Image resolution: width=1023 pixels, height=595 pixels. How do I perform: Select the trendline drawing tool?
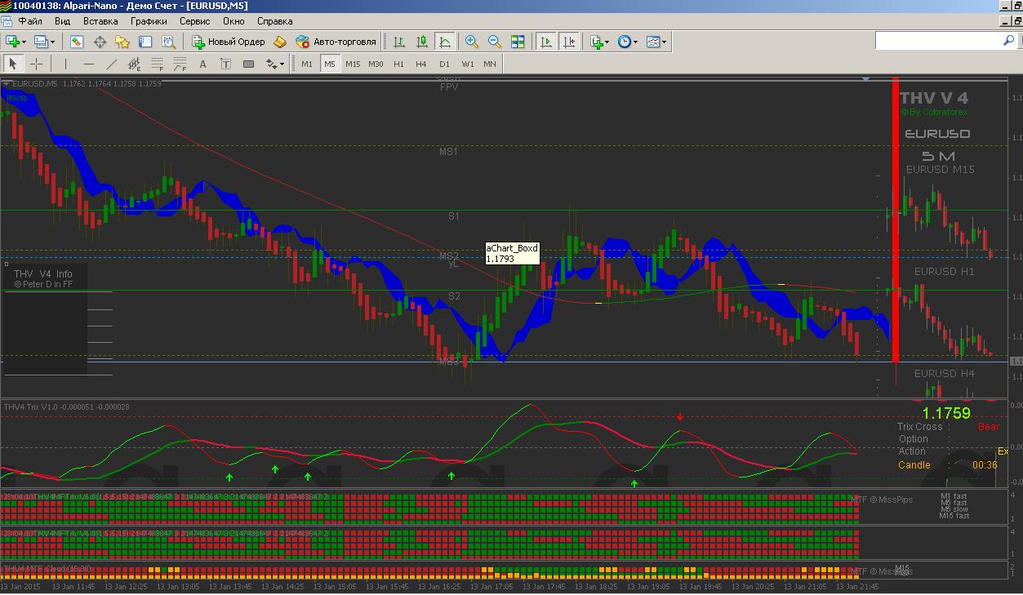(x=111, y=64)
